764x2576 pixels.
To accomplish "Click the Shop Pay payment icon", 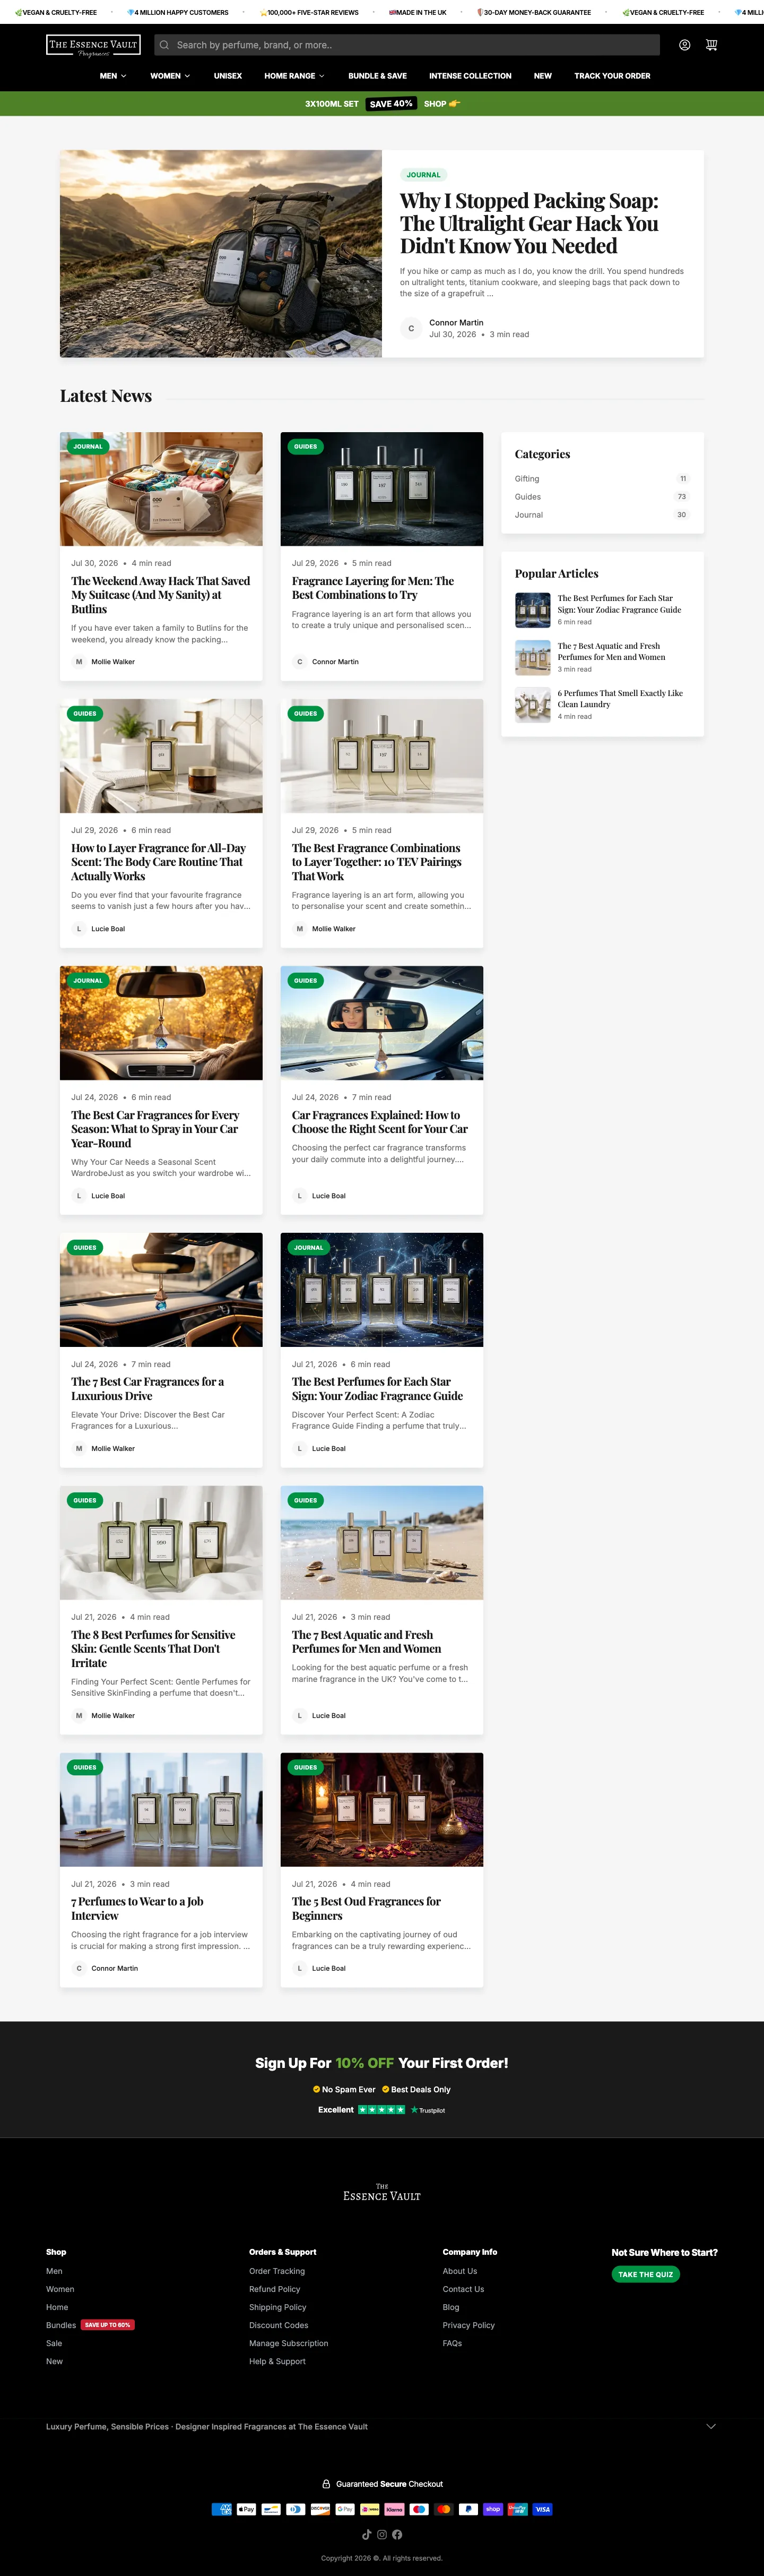I will 493,2509.
